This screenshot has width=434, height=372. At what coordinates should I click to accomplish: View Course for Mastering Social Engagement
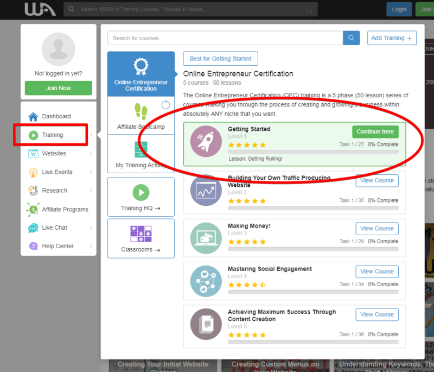point(377,272)
